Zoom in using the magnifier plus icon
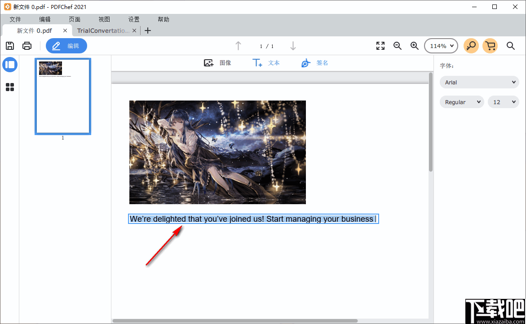The height and width of the screenshot is (324, 526). (414, 45)
